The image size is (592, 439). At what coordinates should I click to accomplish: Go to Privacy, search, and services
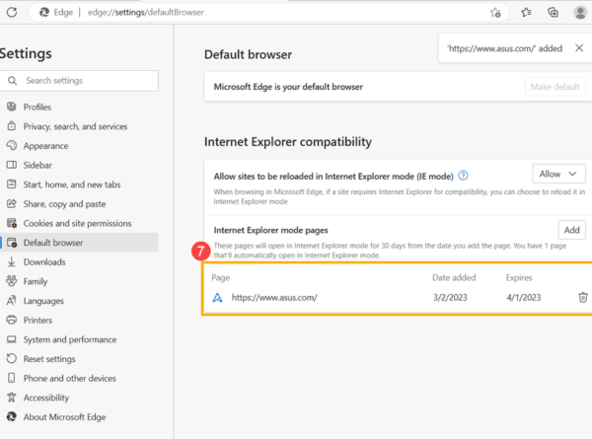(75, 126)
